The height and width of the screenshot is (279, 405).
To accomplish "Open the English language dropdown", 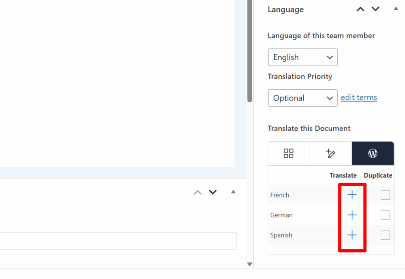I will tap(303, 57).
